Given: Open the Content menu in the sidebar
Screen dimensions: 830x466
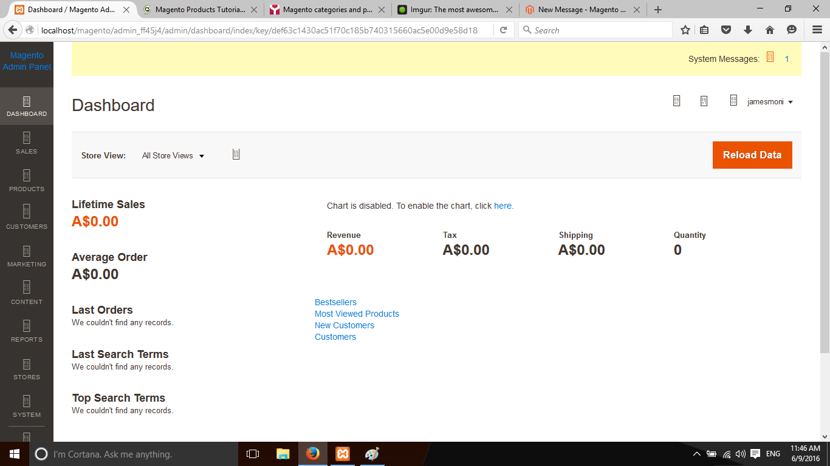Looking at the screenshot, I should [x=27, y=294].
